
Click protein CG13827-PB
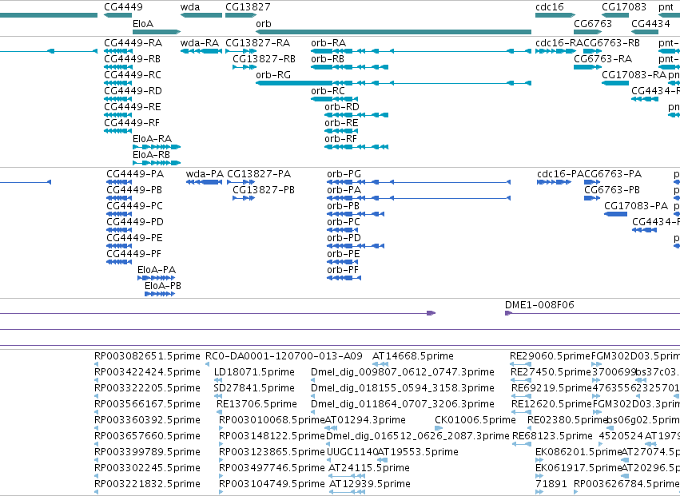[244, 198]
